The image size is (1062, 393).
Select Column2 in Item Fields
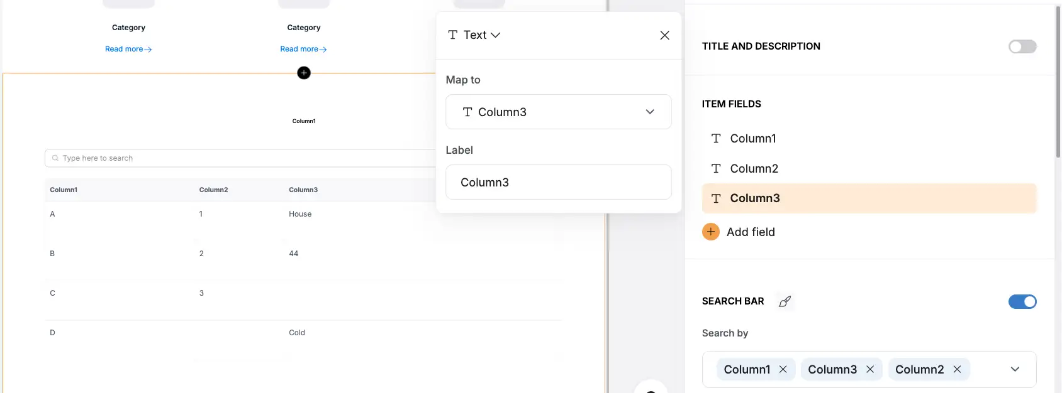point(869,168)
